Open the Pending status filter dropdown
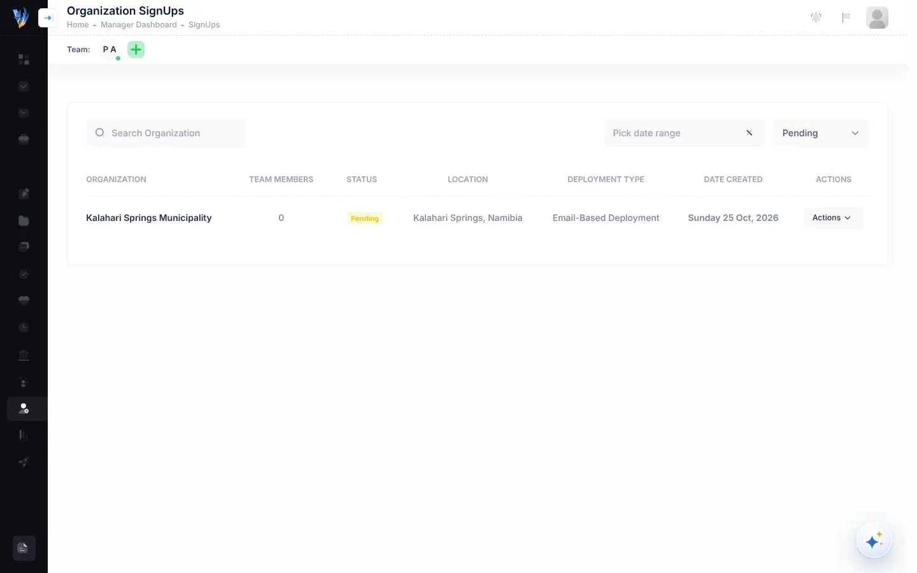Image resolution: width=917 pixels, height=573 pixels. [821, 133]
